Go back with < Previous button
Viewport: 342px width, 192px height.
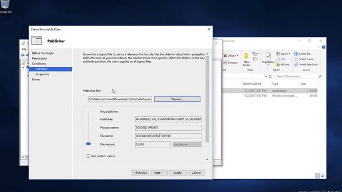[140, 173]
